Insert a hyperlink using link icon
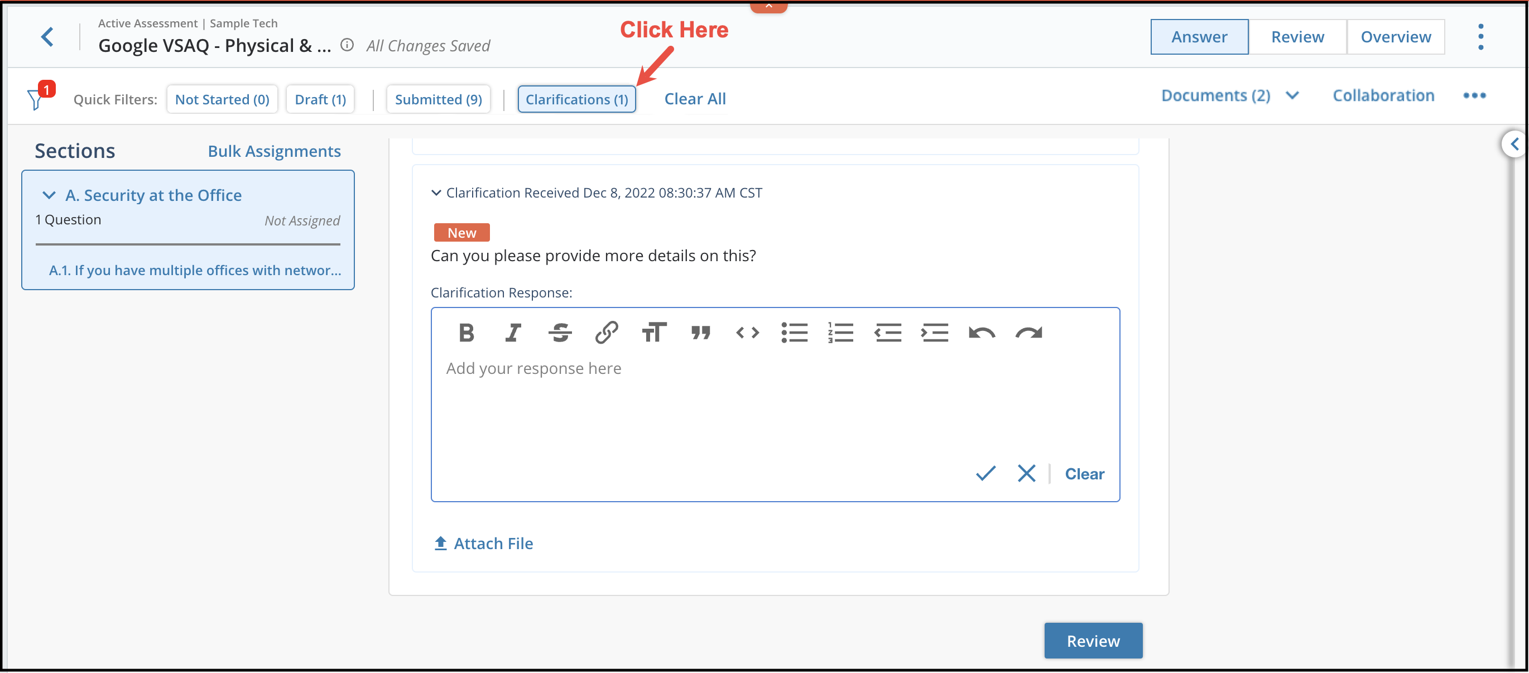 click(x=607, y=333)
